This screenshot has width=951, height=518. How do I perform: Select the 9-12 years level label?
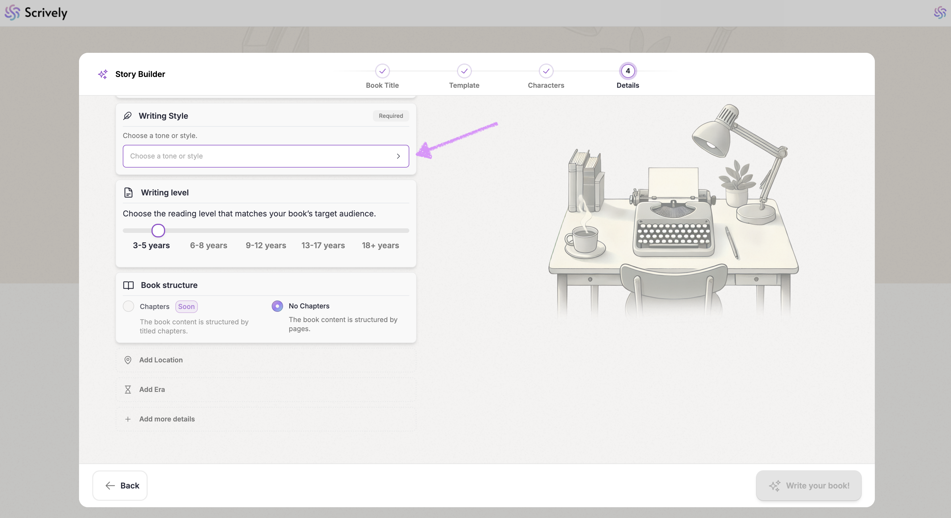pyautogui.click(x=266, y=245)
